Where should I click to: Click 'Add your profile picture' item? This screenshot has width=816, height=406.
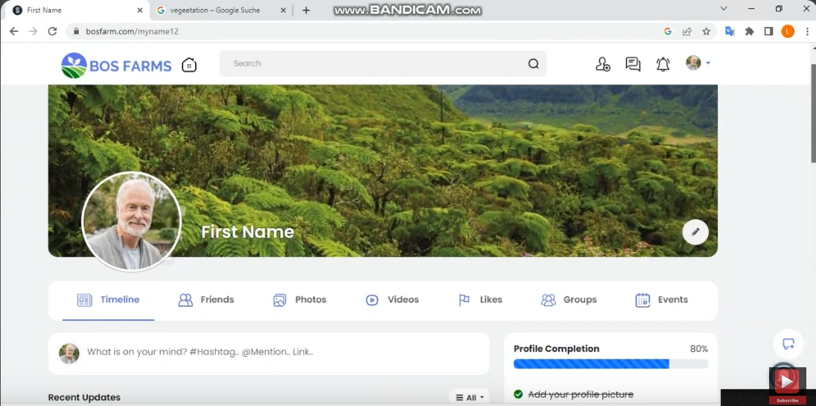click(x=581, y=395)
